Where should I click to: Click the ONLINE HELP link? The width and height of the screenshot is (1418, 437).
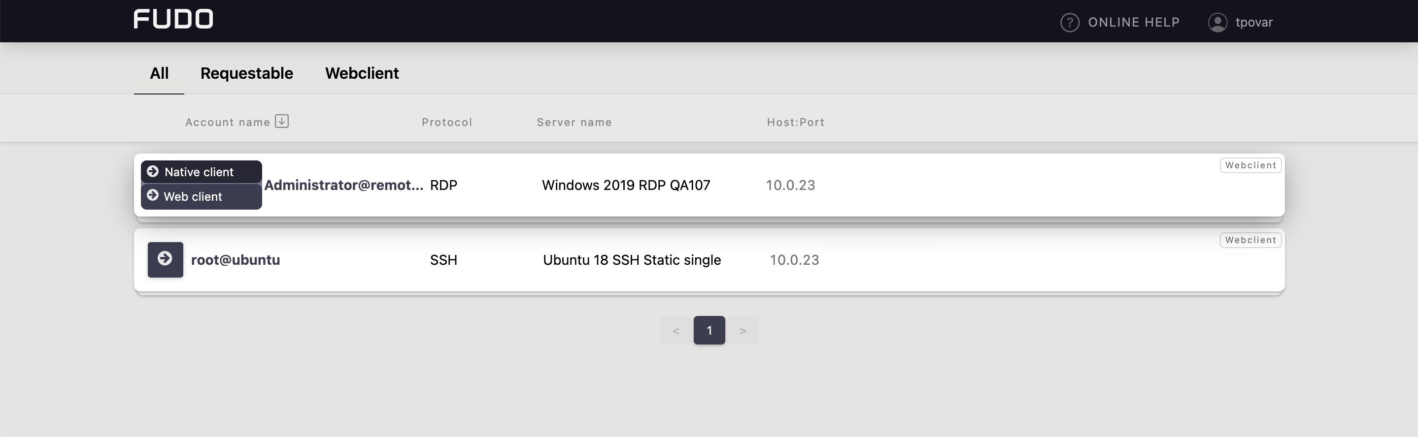[1134, 23]
